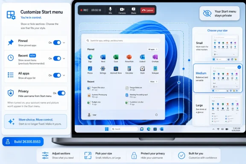The width and height of the screenshot is (246, 164).
Task: Launch Microsoft Store pinned app
Action: [x=116, y=70]
